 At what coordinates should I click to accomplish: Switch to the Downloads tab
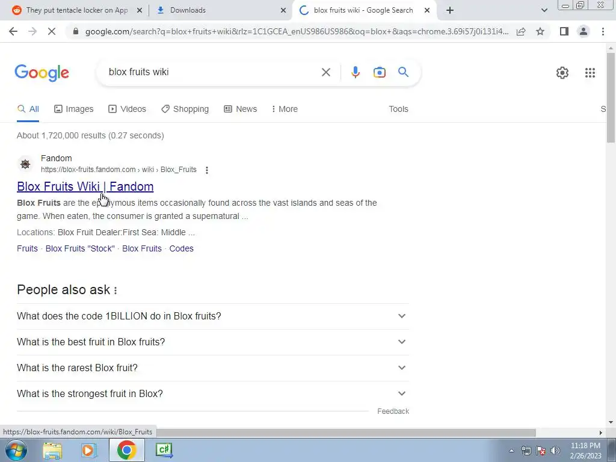tap(220, 10)
